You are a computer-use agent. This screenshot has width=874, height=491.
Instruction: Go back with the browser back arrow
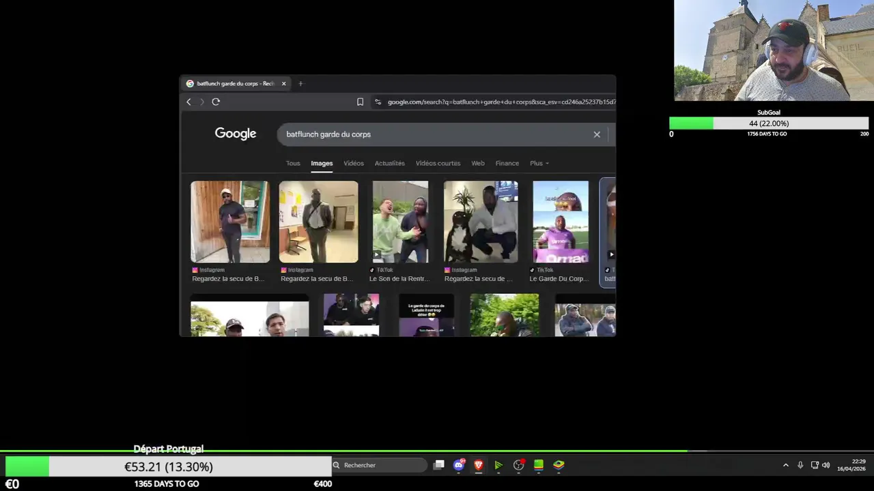189,102
